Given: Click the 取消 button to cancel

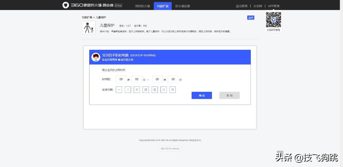Looking at the screenshot, I should [229, 95].
